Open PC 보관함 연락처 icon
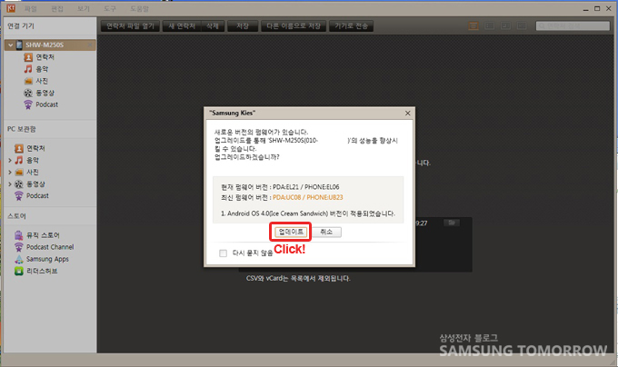This screenshot has width=618, height=367. pyautogui.click(x=19, y=148)
